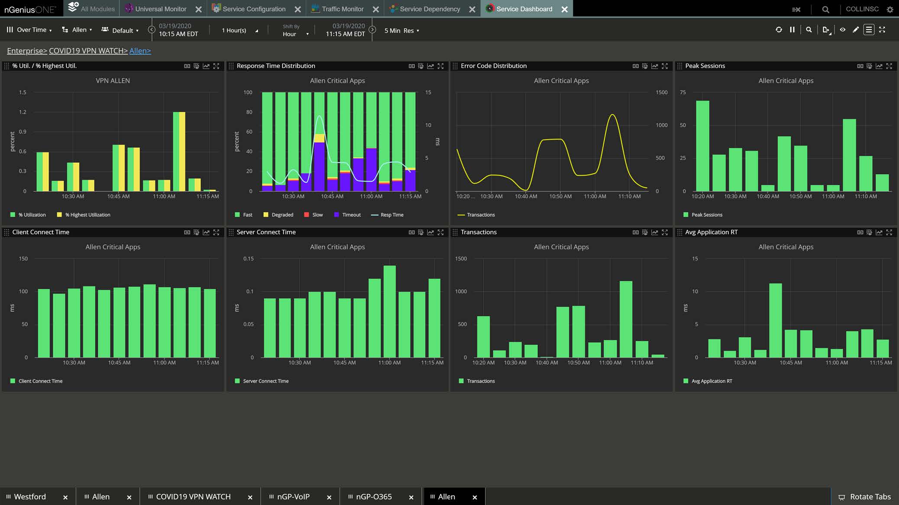Click the dashboard refresh icon

click(779, 30)
